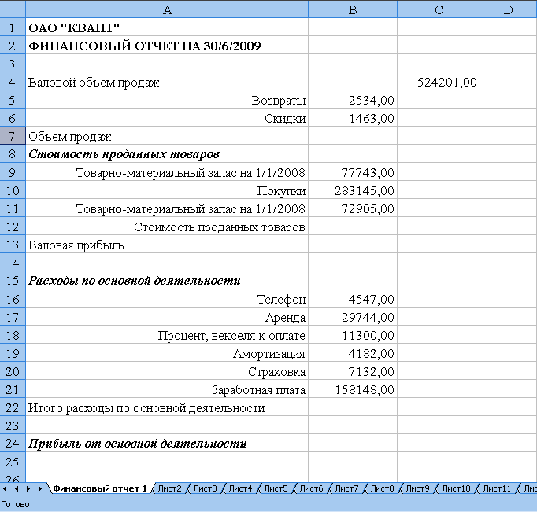This screenshot has height=512, width=537.
Task: Select row 24 header
Action: (x=13, y=444)
